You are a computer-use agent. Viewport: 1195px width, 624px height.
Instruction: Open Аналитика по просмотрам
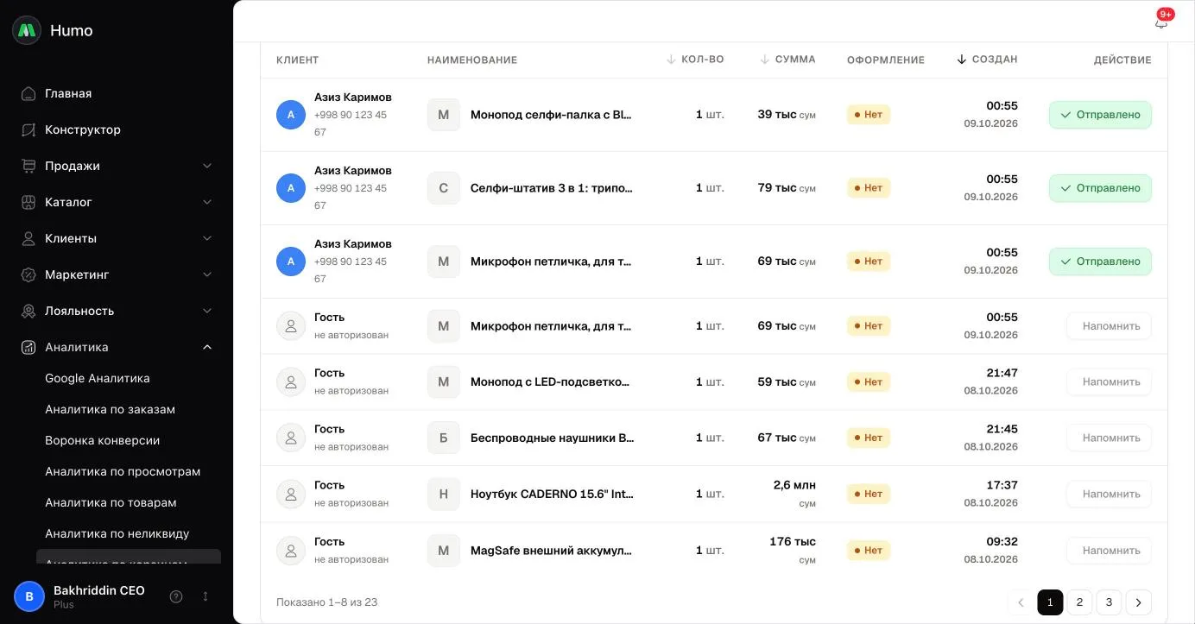(123, 471)
